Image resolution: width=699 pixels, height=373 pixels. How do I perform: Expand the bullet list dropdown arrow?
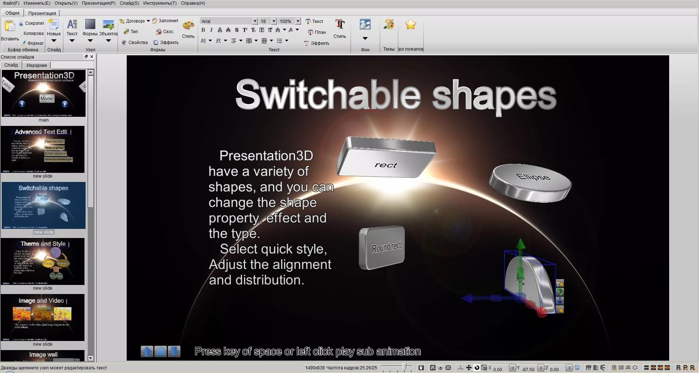[x=287, y=41]
